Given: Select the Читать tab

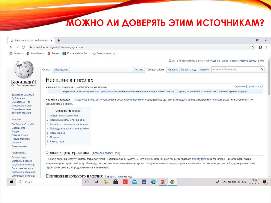Looking at the screenshot, I should [x=139, y=70].
